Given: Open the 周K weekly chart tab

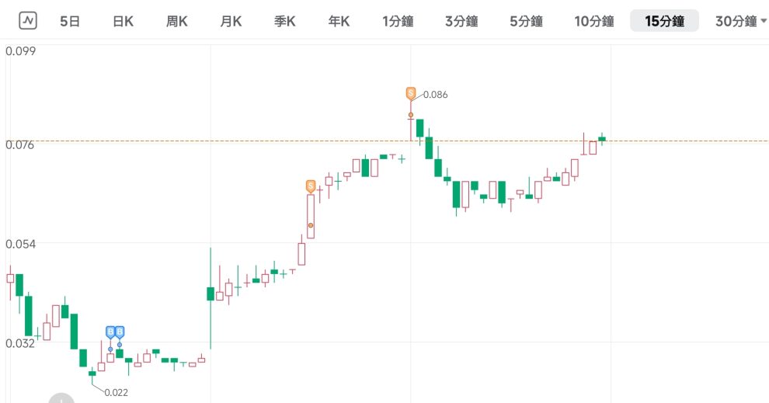Looking at the screenshot, I should (176, 21).
